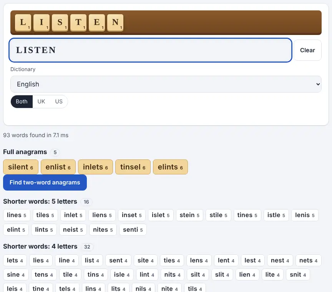Select the Both dictionary option

22,102
